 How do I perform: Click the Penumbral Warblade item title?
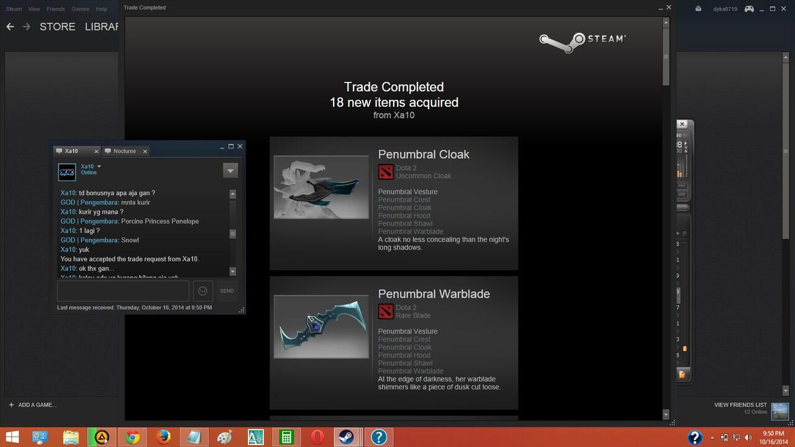tap(434, 294)
